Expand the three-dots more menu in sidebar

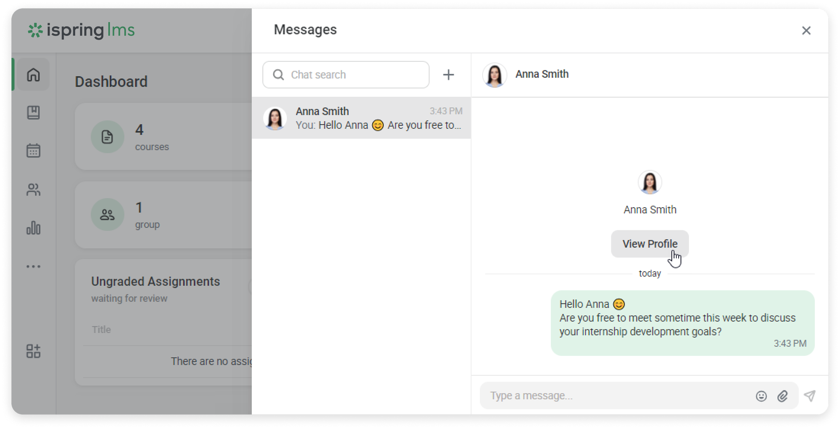33,266
